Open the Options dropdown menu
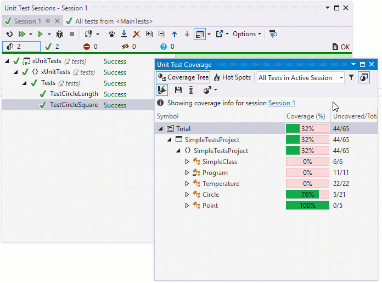 tap(247, 34)
